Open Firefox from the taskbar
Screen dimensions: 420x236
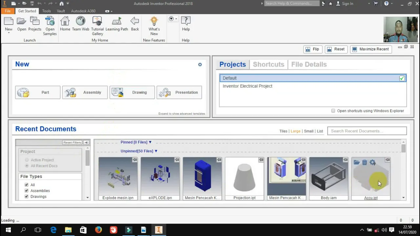point(98,230)
